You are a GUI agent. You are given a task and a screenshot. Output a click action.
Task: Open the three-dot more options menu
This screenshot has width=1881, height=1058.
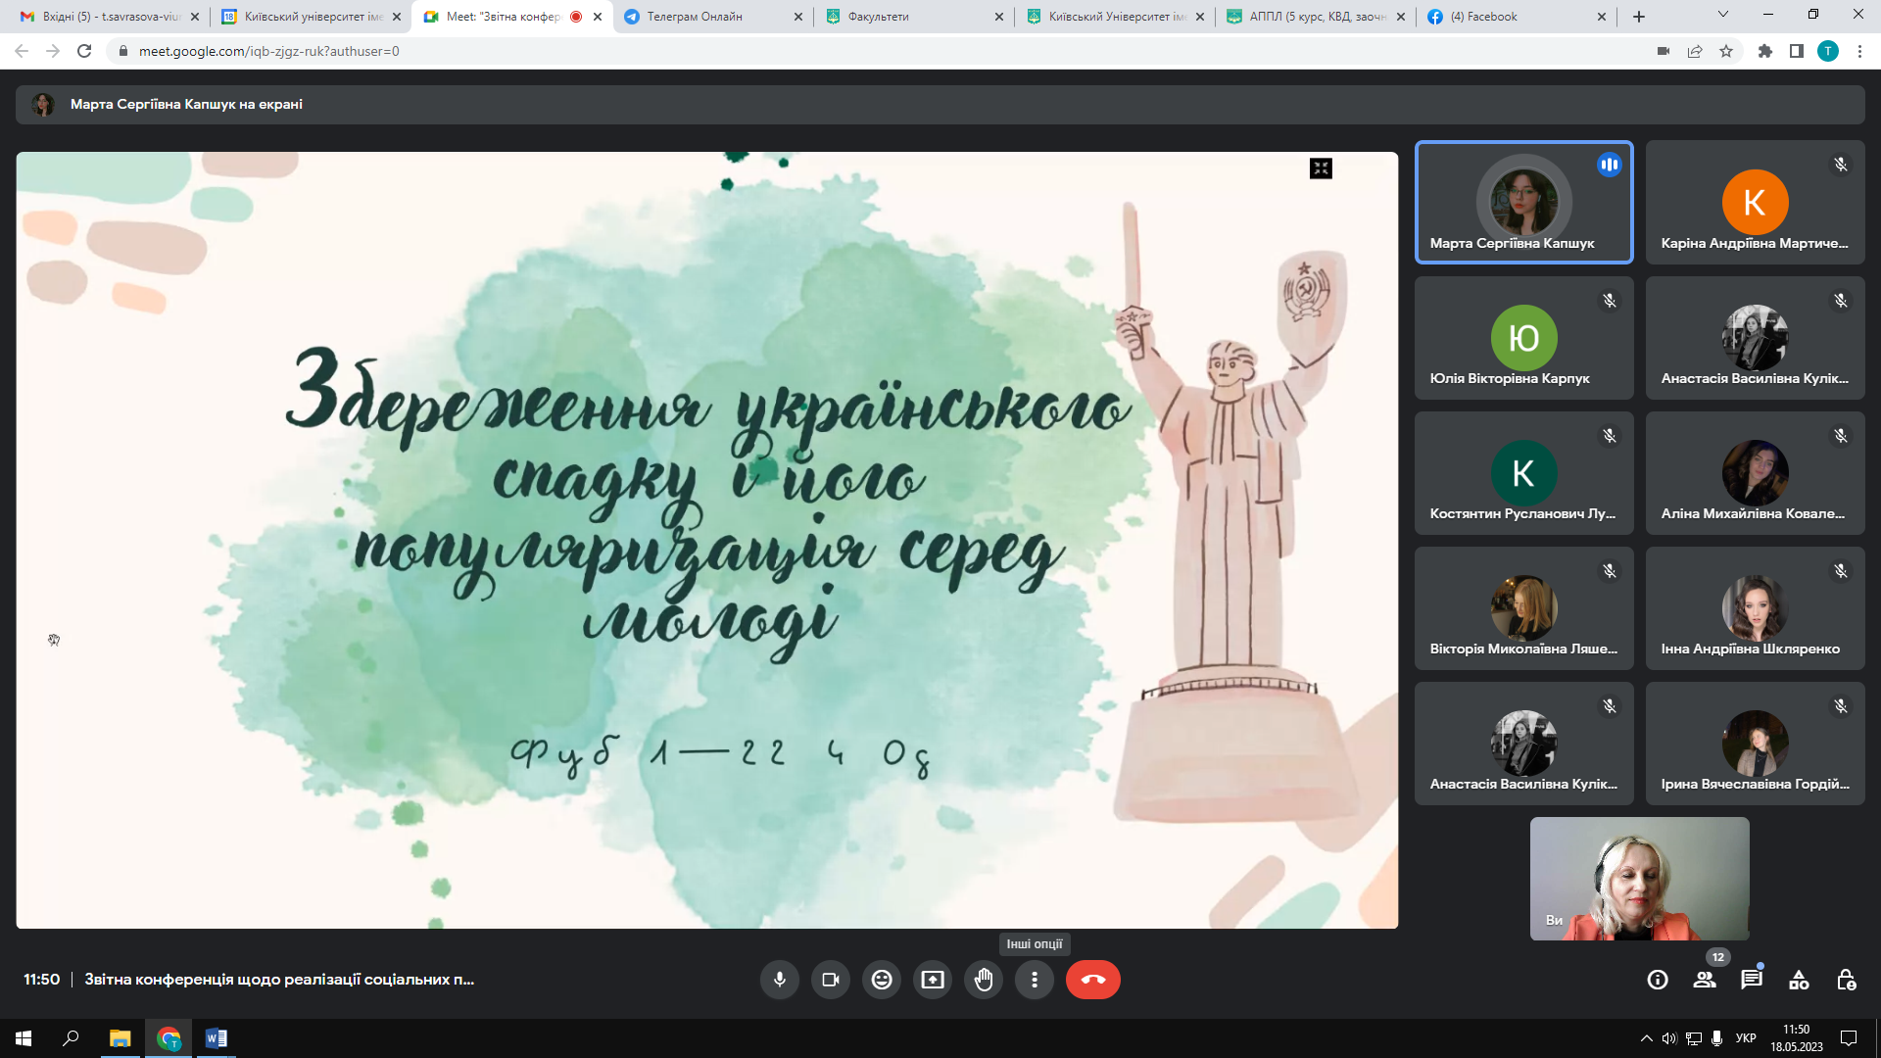point(1035,980)
